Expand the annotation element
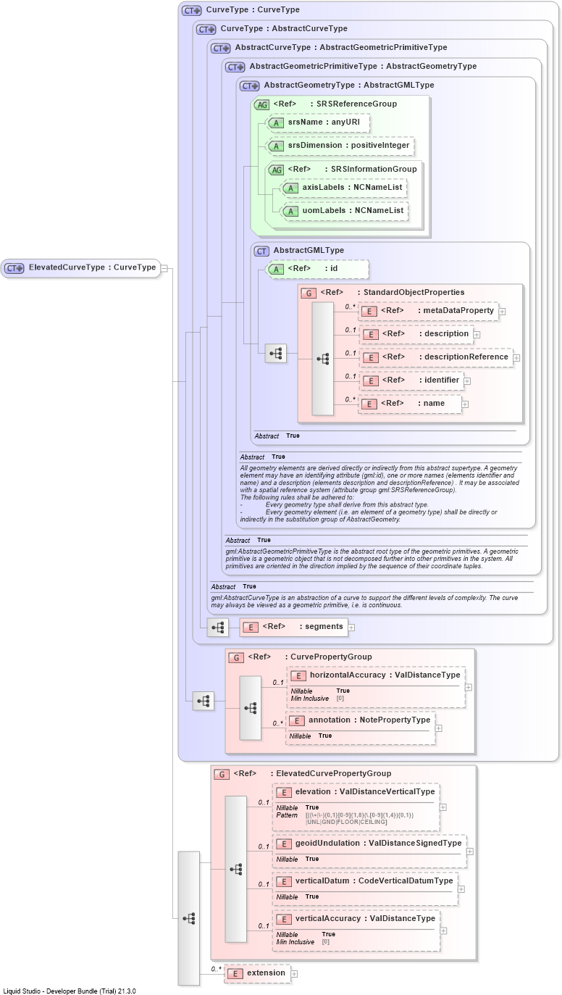 click(439, 728)
